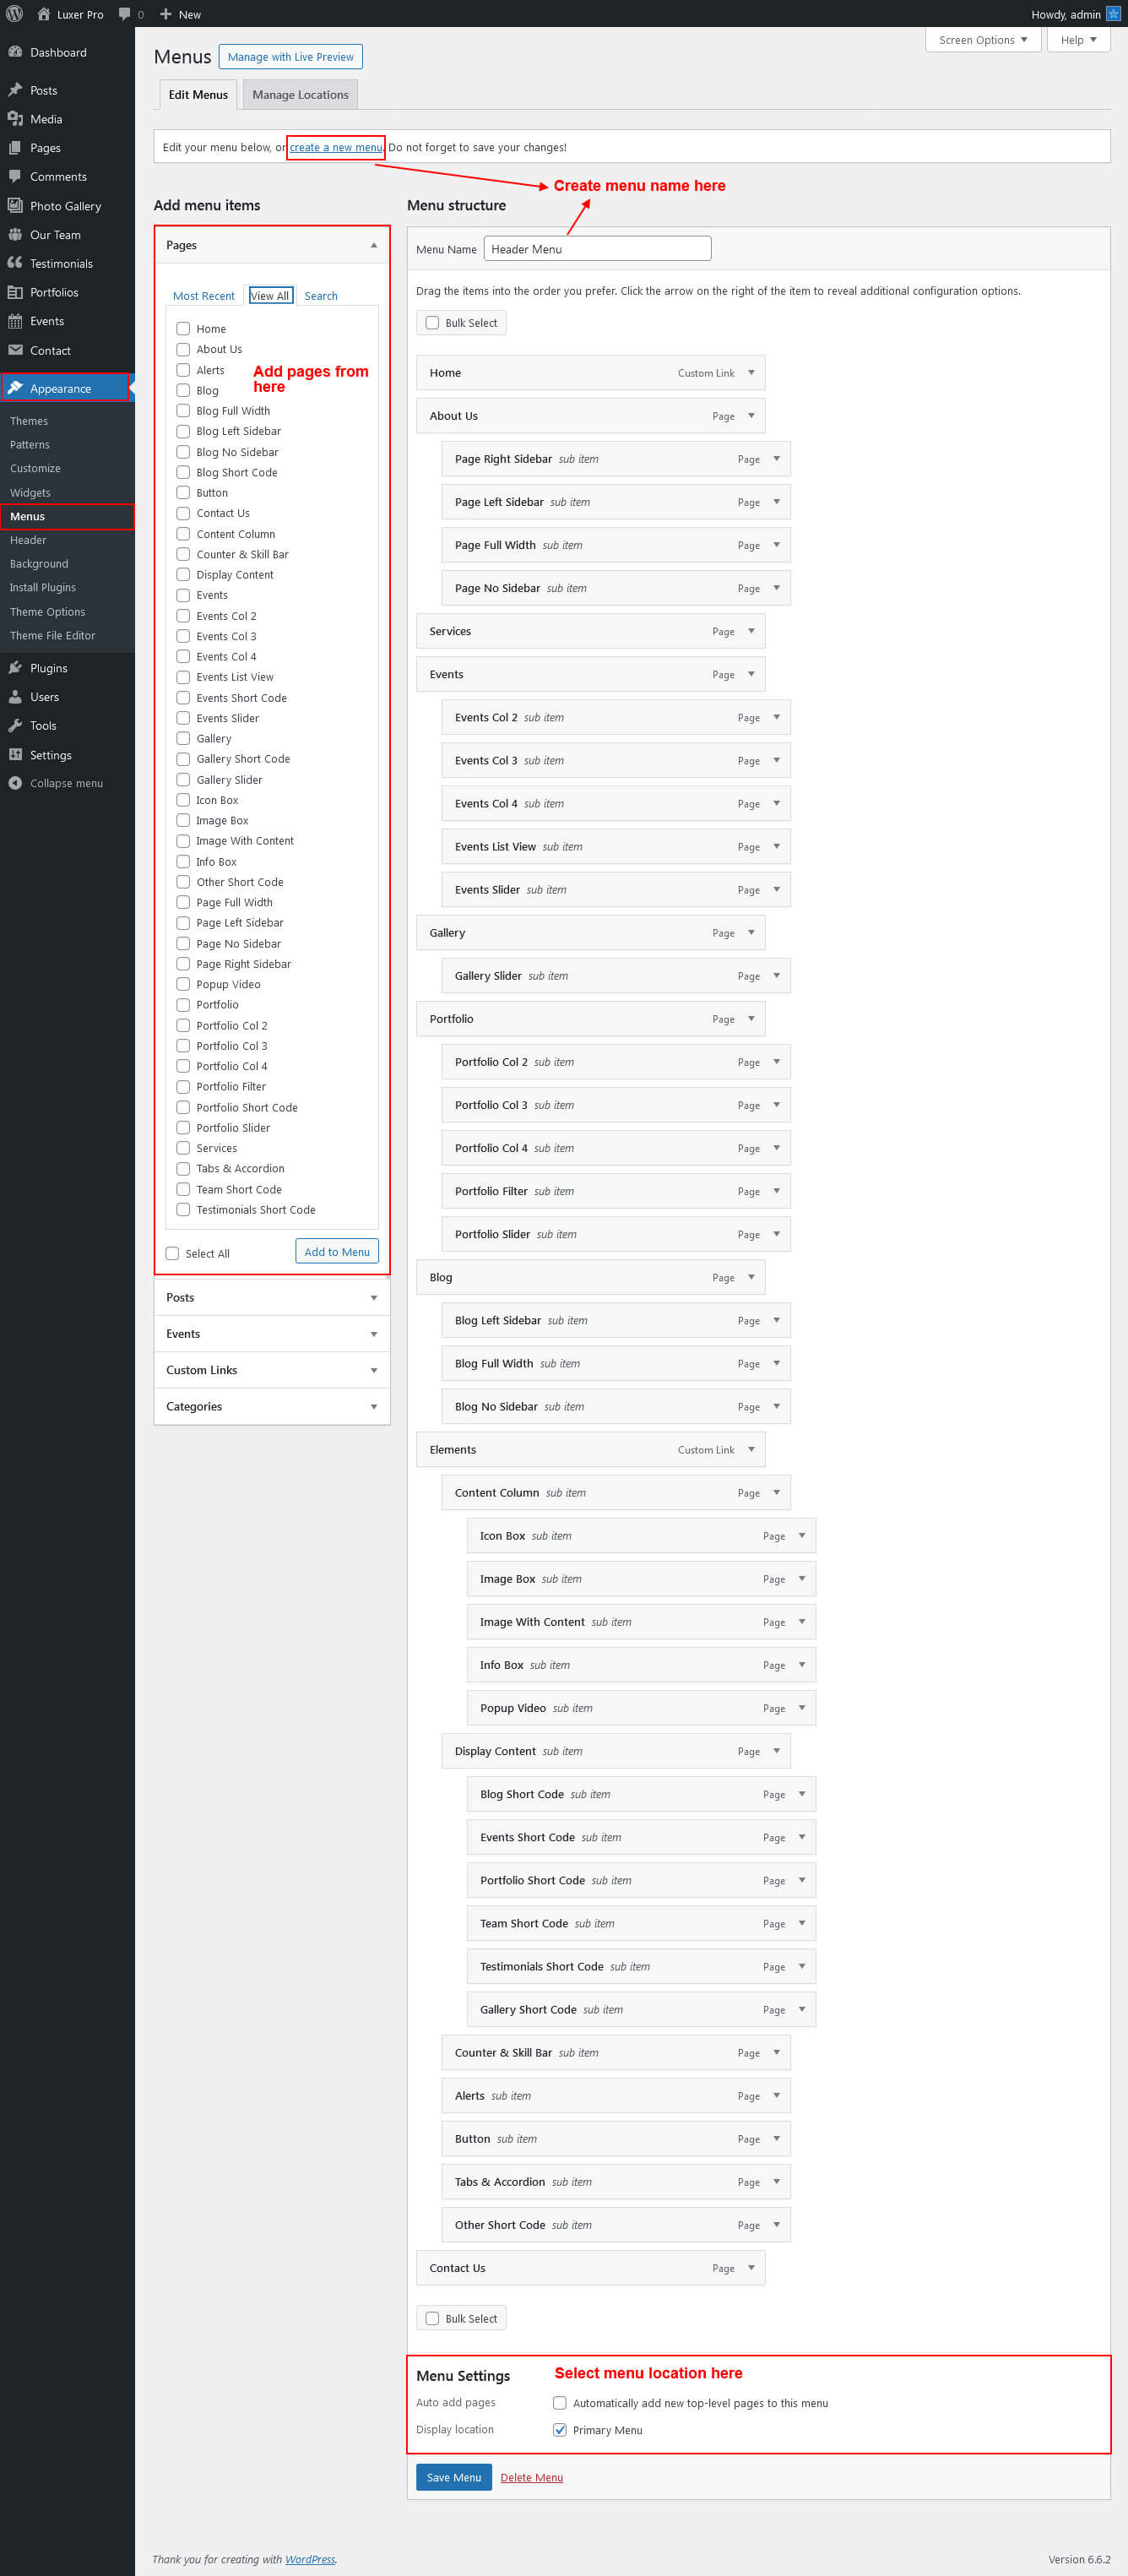Viewport: 1128px width, 2576px height.
Task: Click the Portfolios icon in sidebar
Action: (x=15, y=292)
